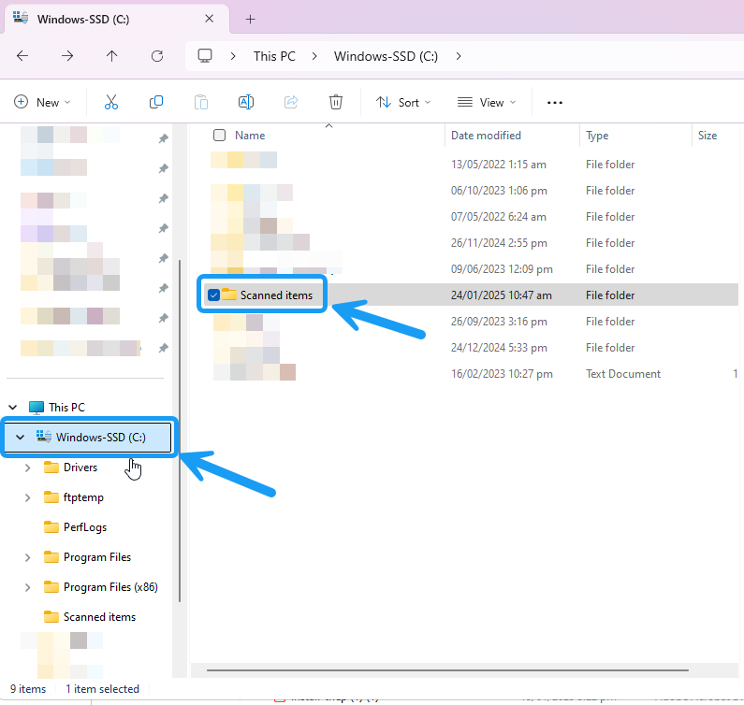Expand the Program Files (x86) tree folder
This screenshot has width=744, height=705.
[27, 587]
